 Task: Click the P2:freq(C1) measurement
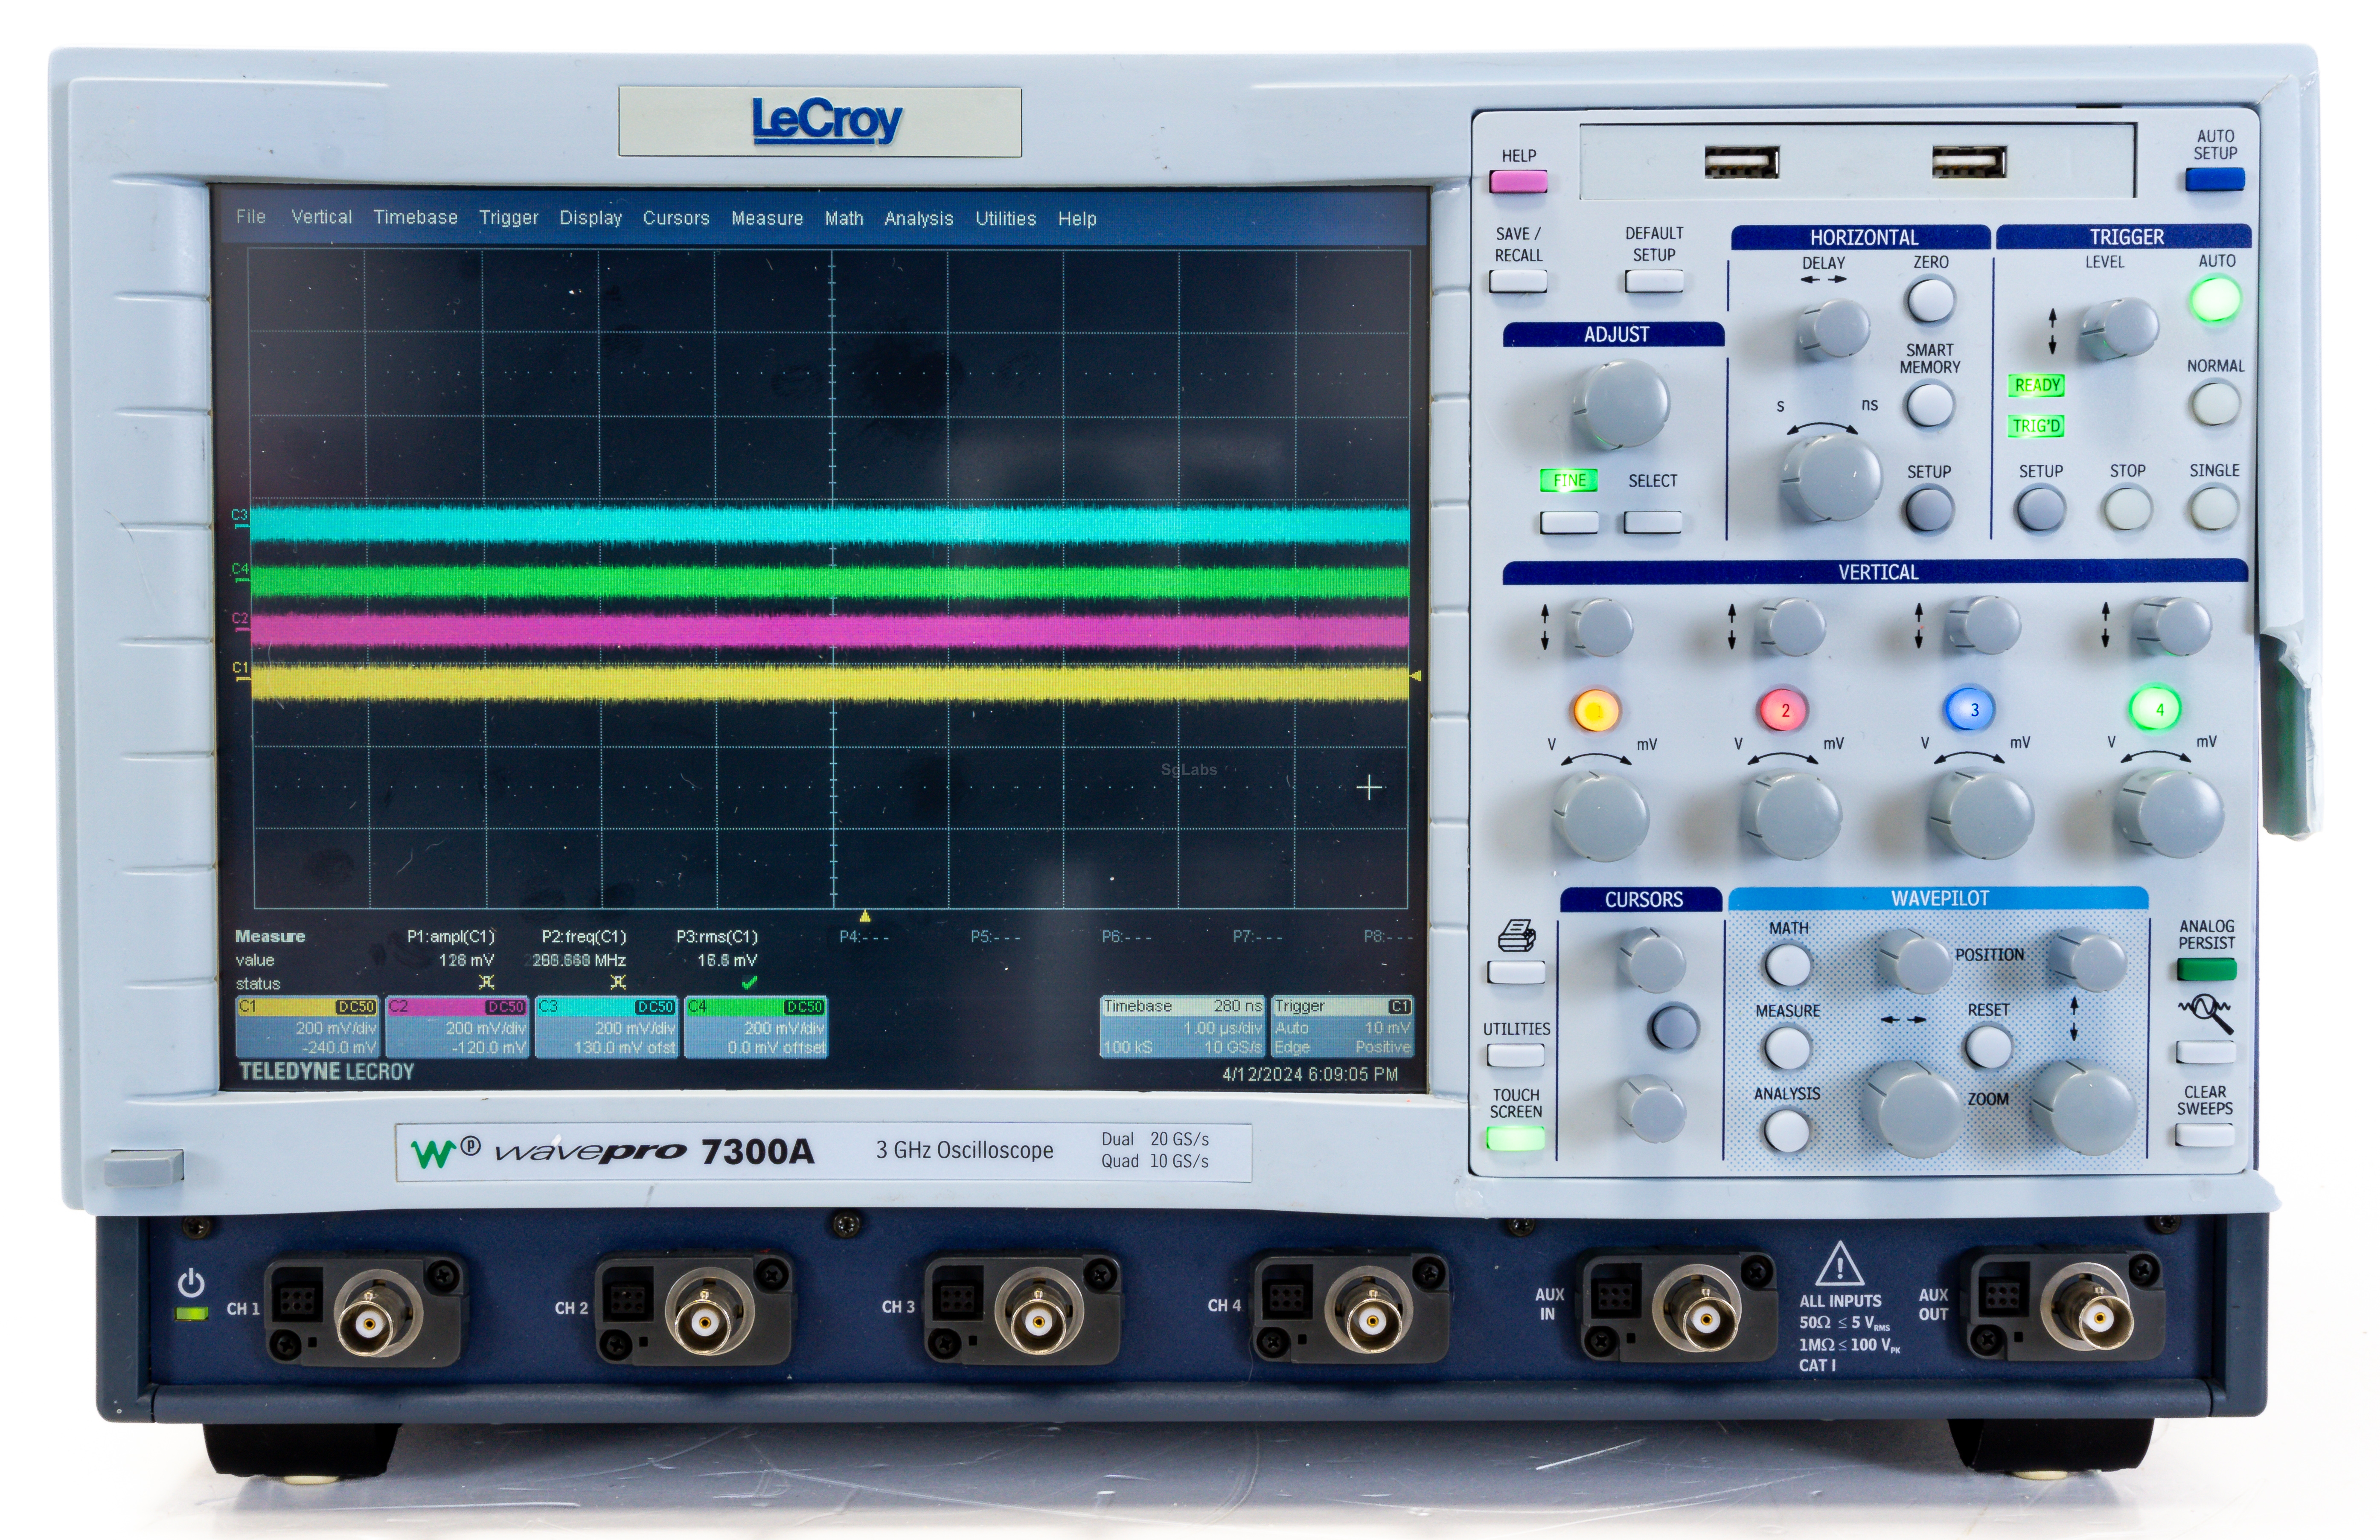pos(584,937)
